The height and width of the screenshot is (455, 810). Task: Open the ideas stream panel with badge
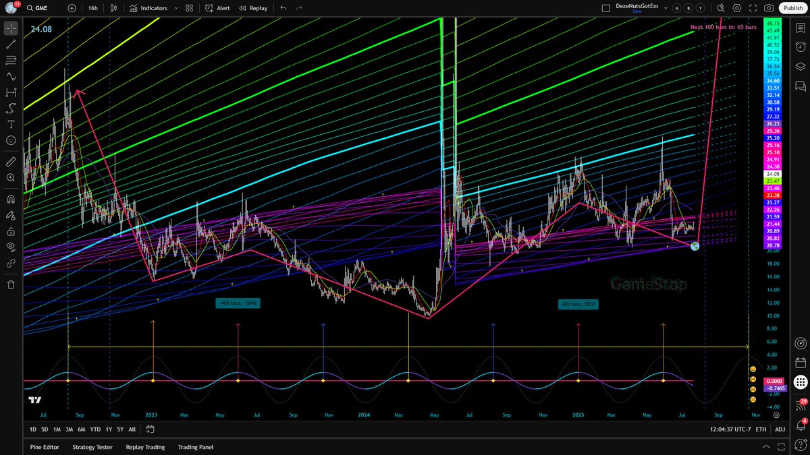coord(801,405)
